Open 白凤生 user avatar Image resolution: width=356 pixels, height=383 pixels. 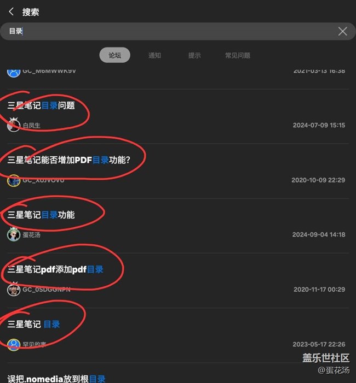coord(14,125)
